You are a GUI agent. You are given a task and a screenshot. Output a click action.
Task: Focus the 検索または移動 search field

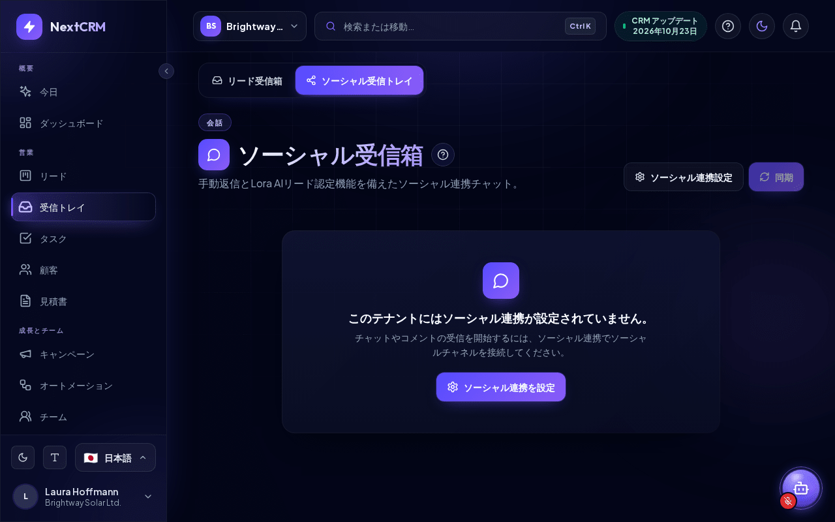(459, 26)
